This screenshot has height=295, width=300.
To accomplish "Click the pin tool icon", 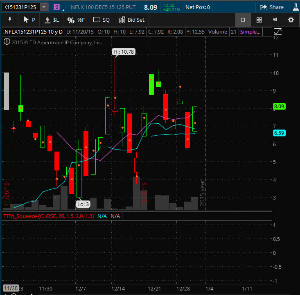I will click(9, 20).
